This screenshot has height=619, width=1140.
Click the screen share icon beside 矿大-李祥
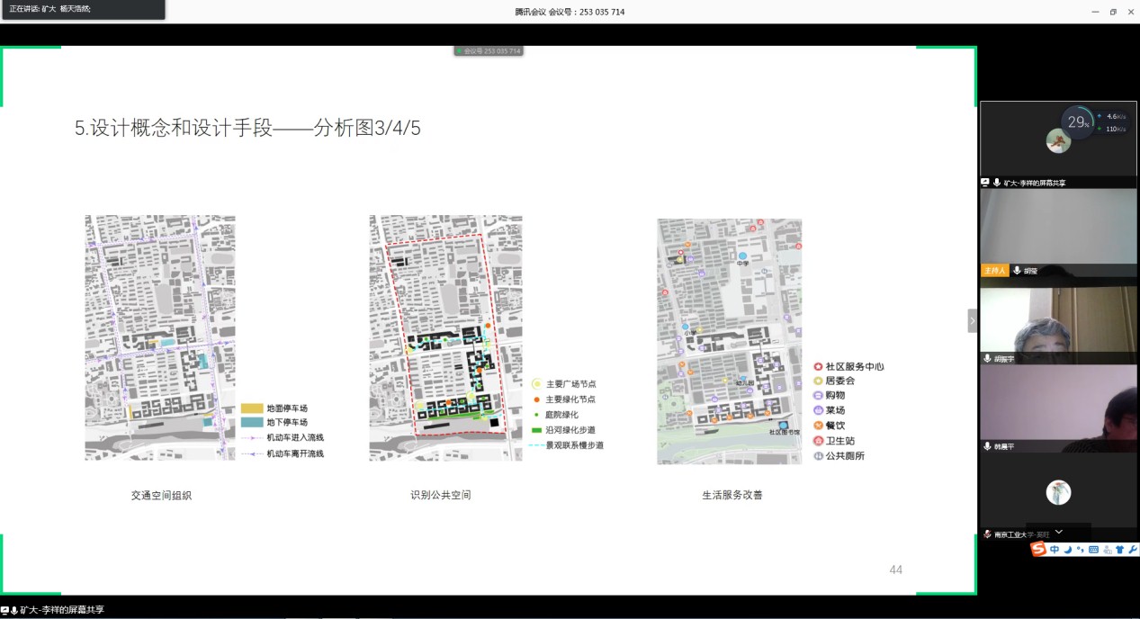pos(985,182)
